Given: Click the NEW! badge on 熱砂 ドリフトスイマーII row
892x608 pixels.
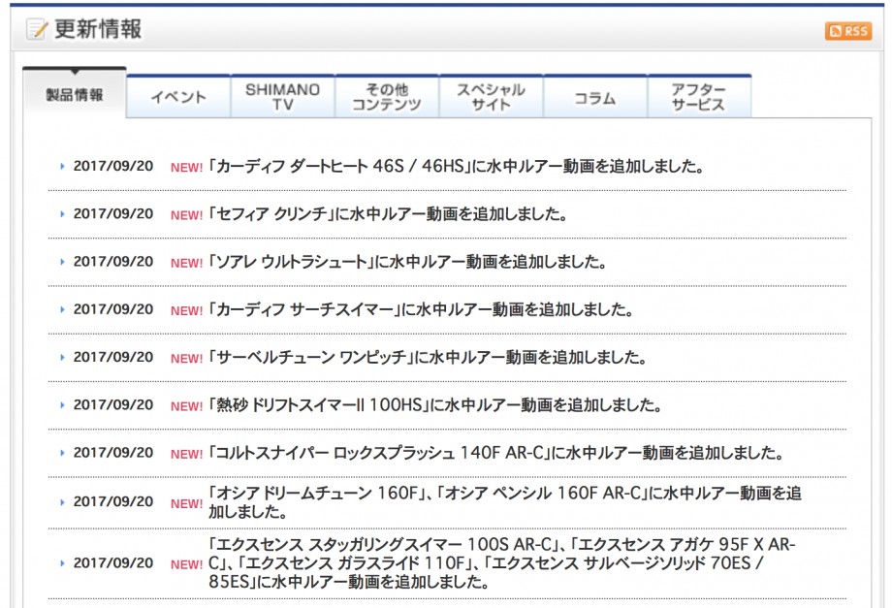Looking at the screenshot, I should click(x=186, y=406).
